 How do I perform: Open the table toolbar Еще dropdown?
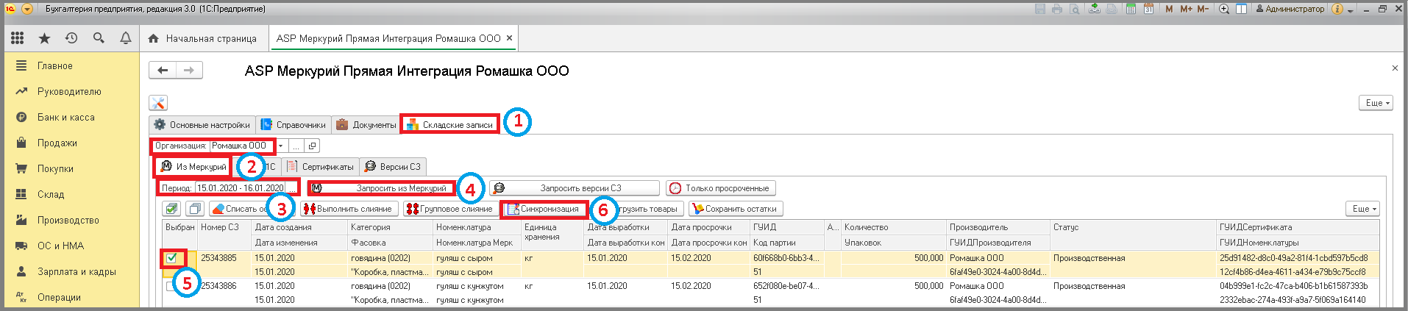point(1362,209)
